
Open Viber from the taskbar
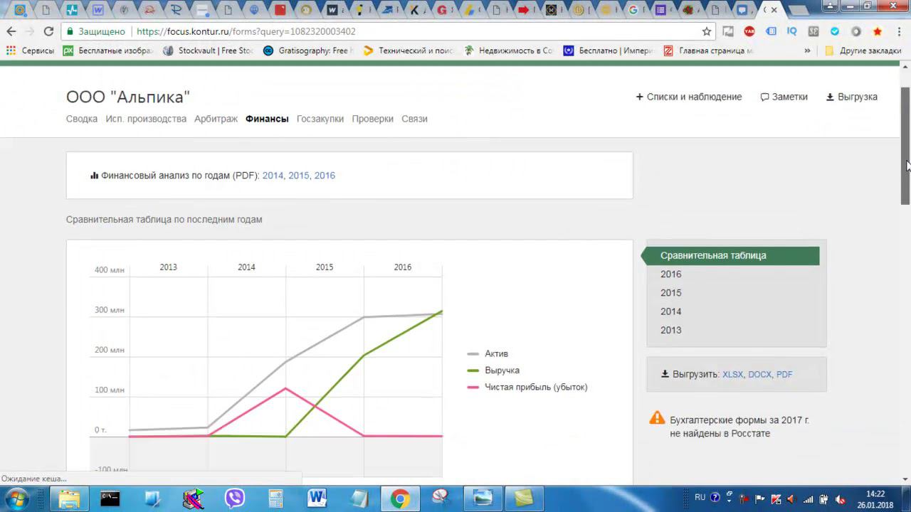point(234,498)
